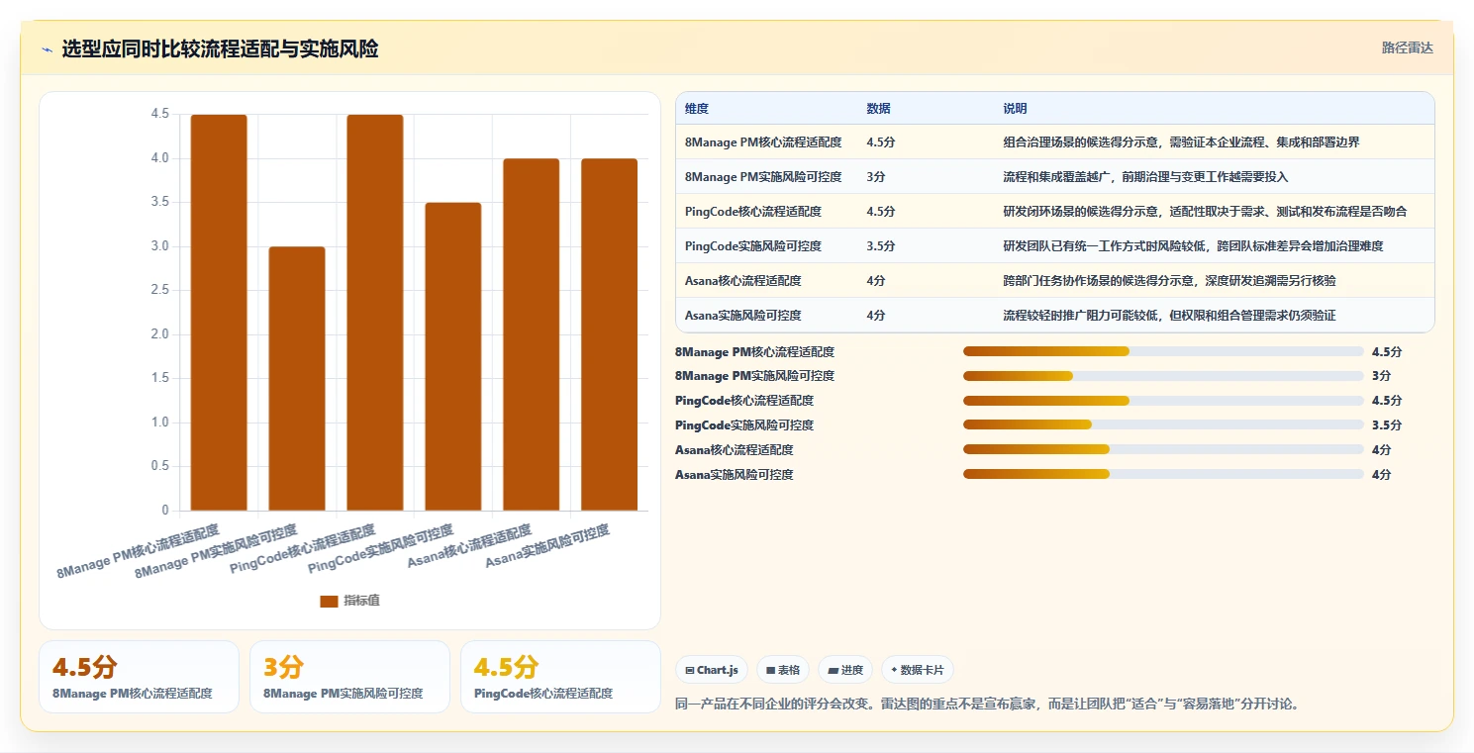Screen dimensions: 1474x753
Task: Select the Asana核心流程适配度 cell in the table
Action: point(743,281)
